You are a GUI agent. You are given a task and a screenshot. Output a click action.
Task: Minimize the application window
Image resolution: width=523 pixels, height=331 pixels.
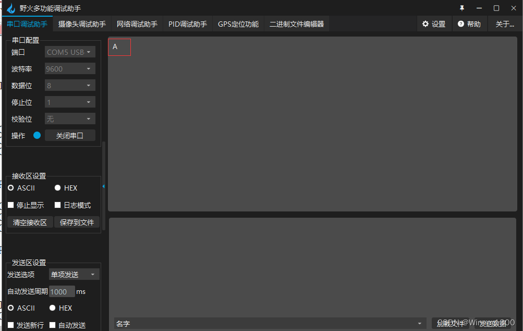pos(479,8)
